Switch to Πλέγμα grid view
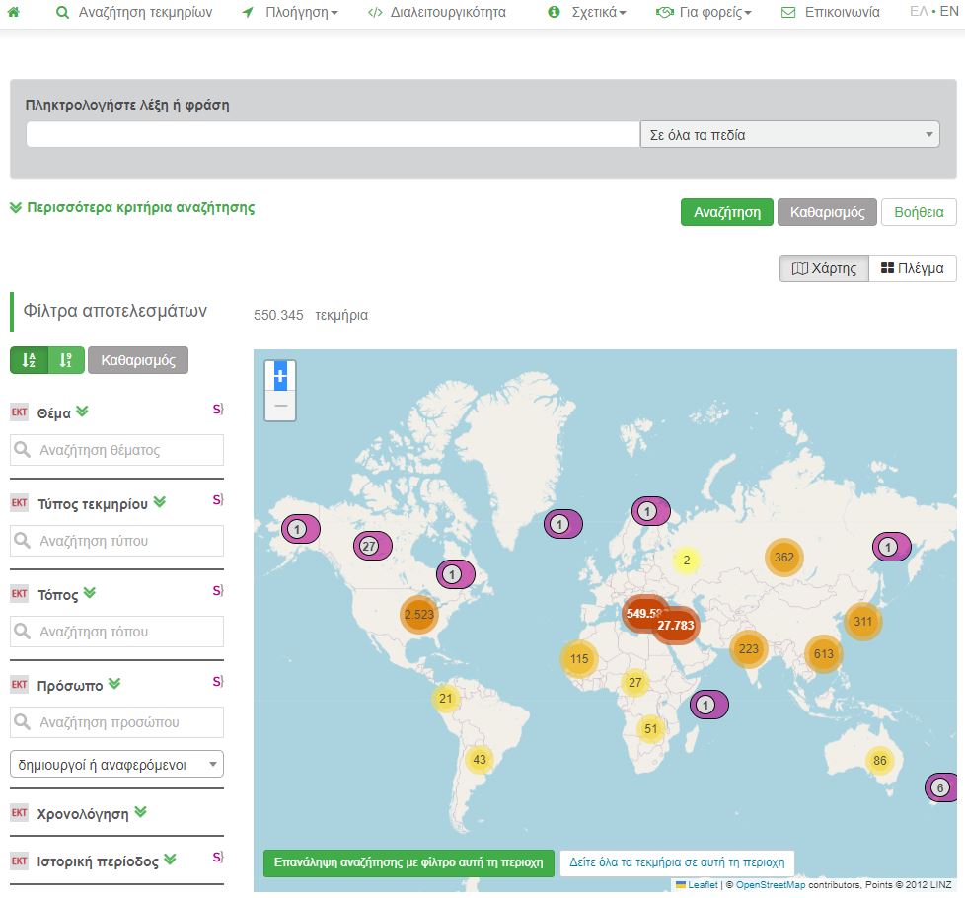965x898 pixels. (x=912, y=268)
